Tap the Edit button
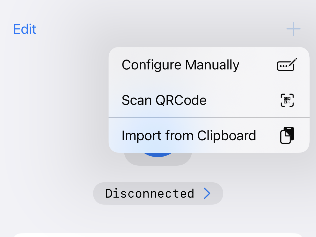The width and height of the screenshot is (316, 237). point(25,29)
